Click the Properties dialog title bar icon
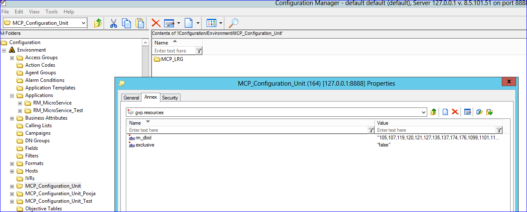527x212 pixels. click(122, 83)
